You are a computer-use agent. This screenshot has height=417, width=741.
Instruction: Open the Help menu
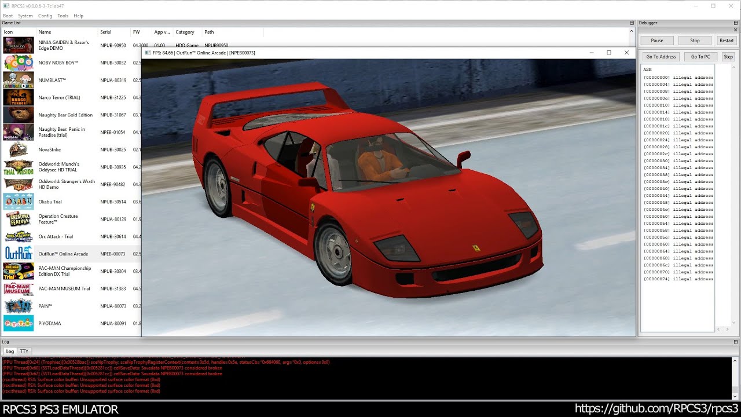pos(78,16)
